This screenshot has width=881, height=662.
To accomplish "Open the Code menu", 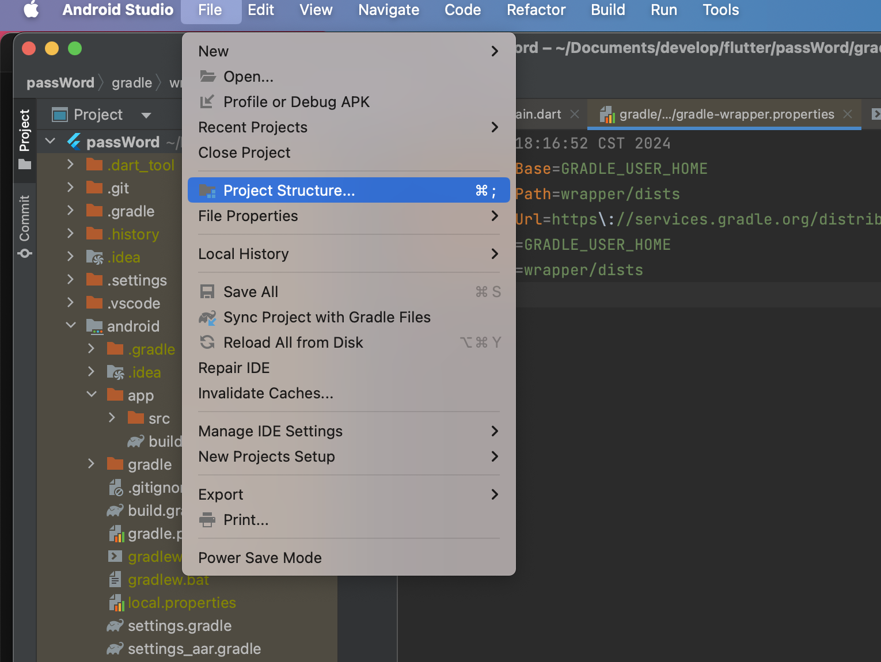I will pos(462,10).
